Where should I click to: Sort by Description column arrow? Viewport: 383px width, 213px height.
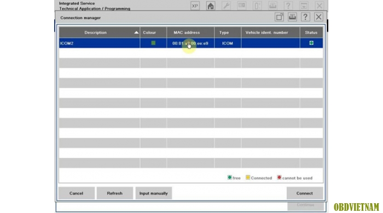coord(136,32)
